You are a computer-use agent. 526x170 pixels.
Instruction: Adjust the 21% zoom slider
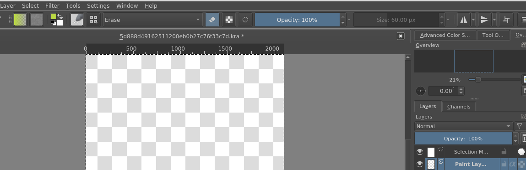click(x=494, y=79)
